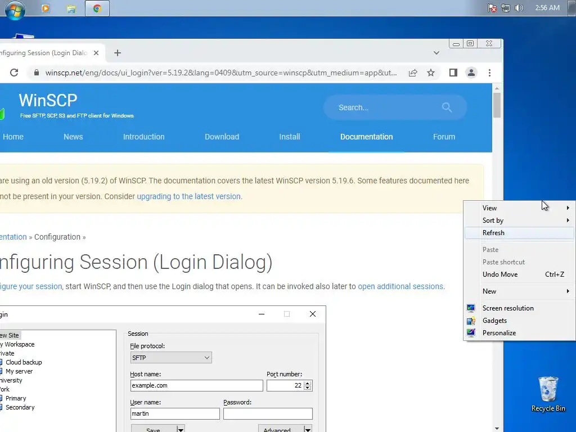
Task: Open Screen resolution from context menu
Action: tap(519, 308)
